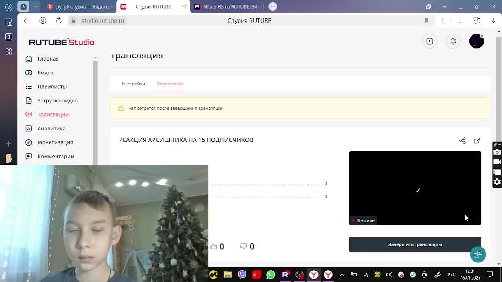The height and width of the screenshot is (282, 502).
Task: Open Комментарии sidebar section
Action: click(56, 156)
